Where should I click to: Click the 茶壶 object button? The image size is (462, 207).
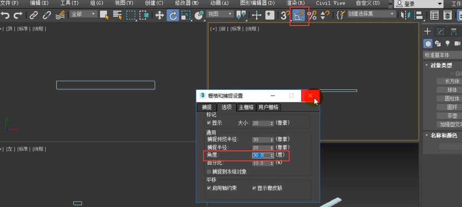point(449,116)
